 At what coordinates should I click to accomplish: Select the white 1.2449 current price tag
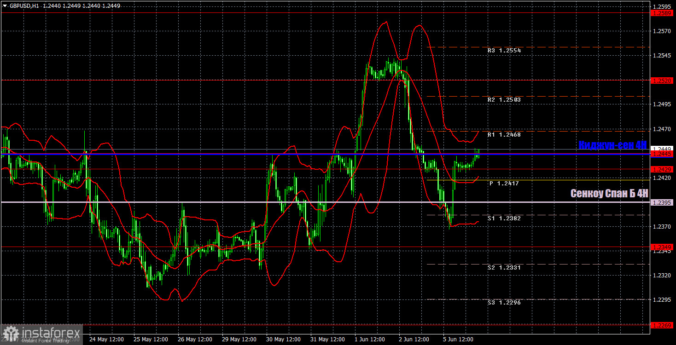point(662,149)
